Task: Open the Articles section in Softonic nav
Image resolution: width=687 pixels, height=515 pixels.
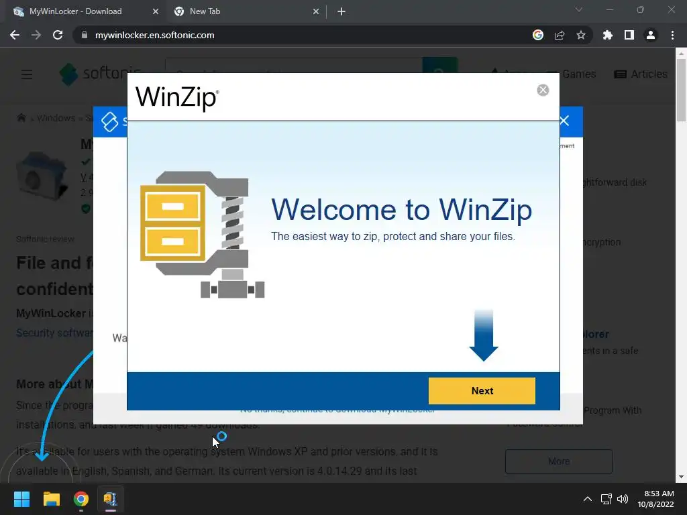Action: 641,74
